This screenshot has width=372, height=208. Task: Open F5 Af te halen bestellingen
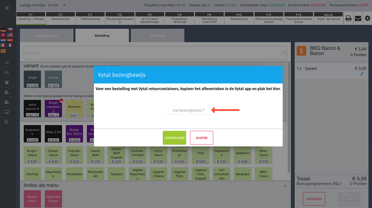[150, 18]
